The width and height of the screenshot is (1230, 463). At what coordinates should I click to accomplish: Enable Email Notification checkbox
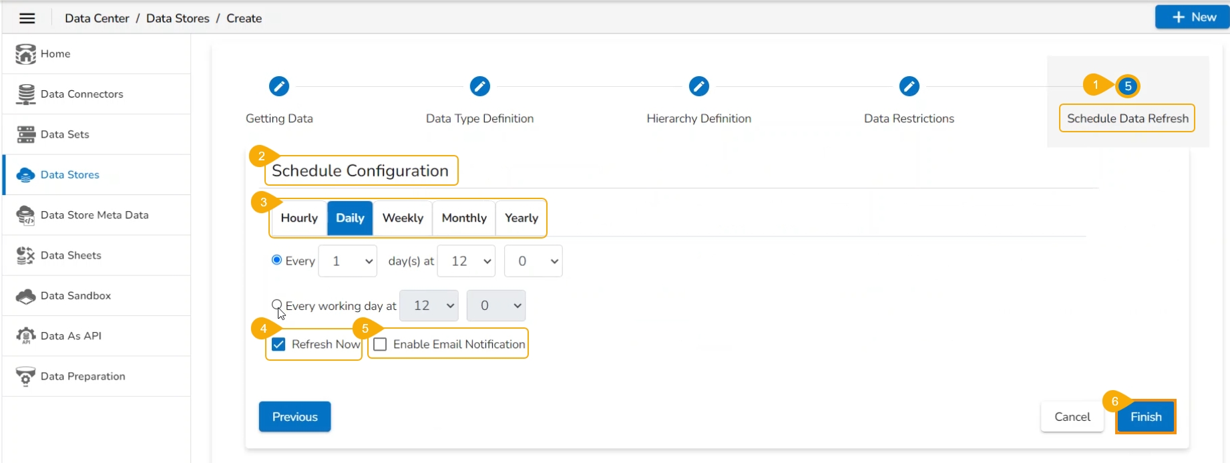click(380, 345)
